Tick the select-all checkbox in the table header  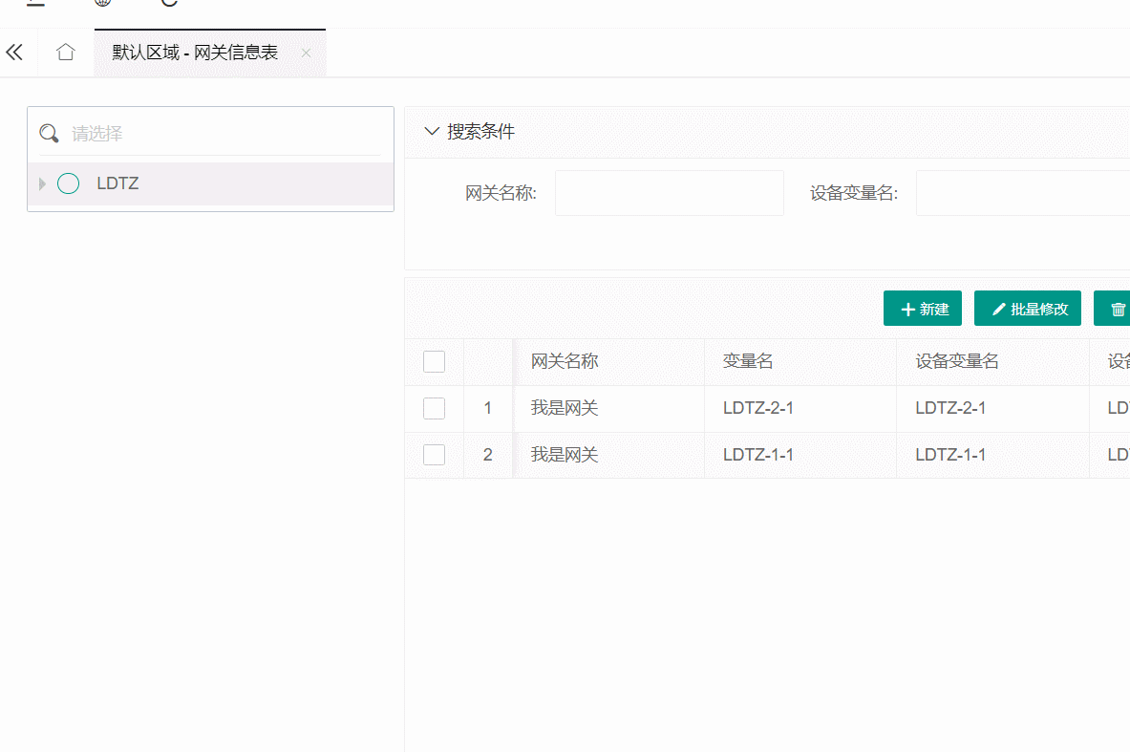coord(434,361)
